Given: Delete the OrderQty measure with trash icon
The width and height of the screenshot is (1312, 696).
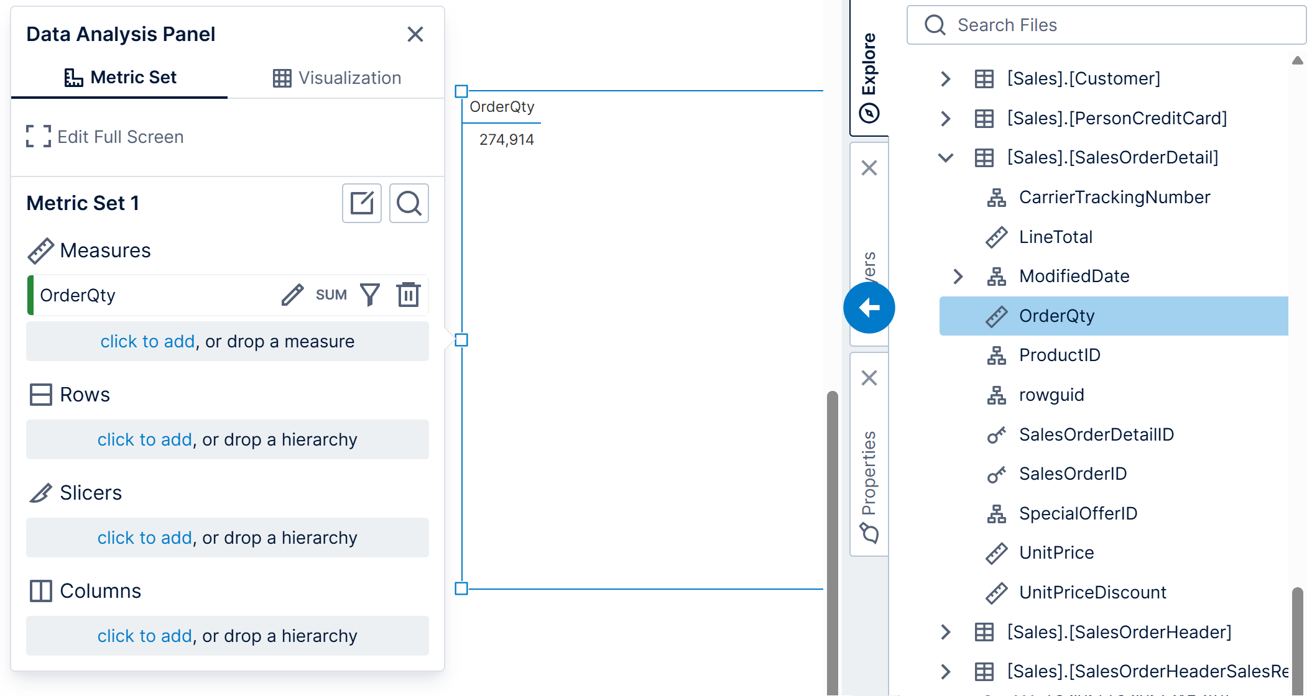Looking at the screenshot, I should [409, 295].
